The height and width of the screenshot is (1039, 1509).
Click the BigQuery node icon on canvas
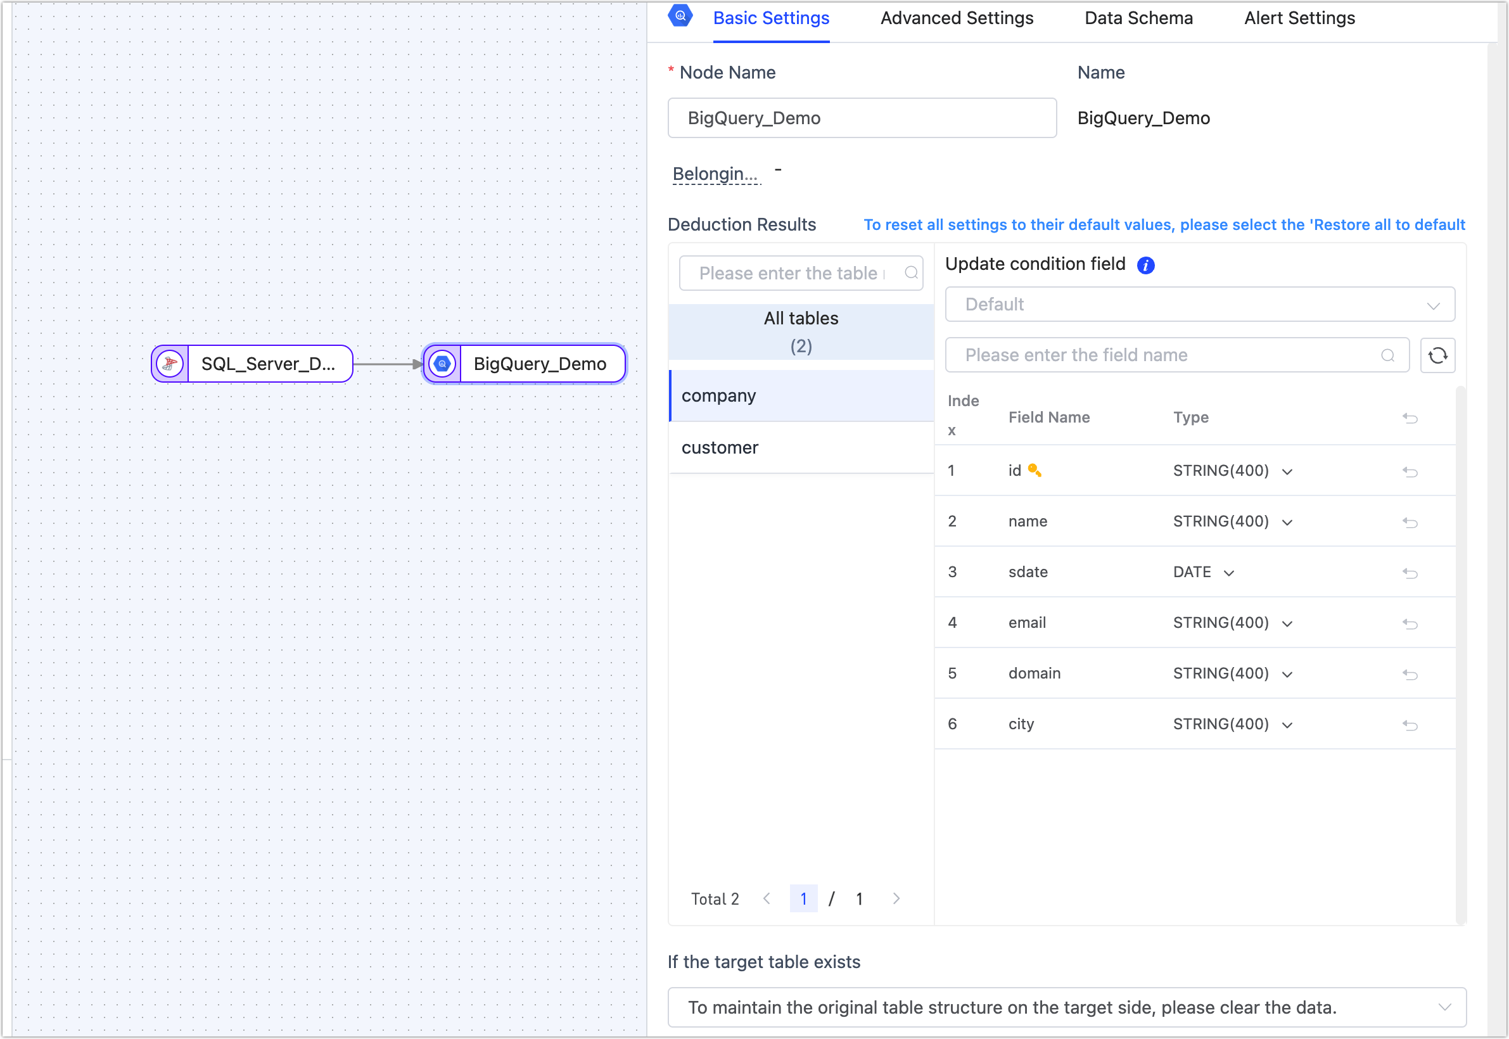442,364
